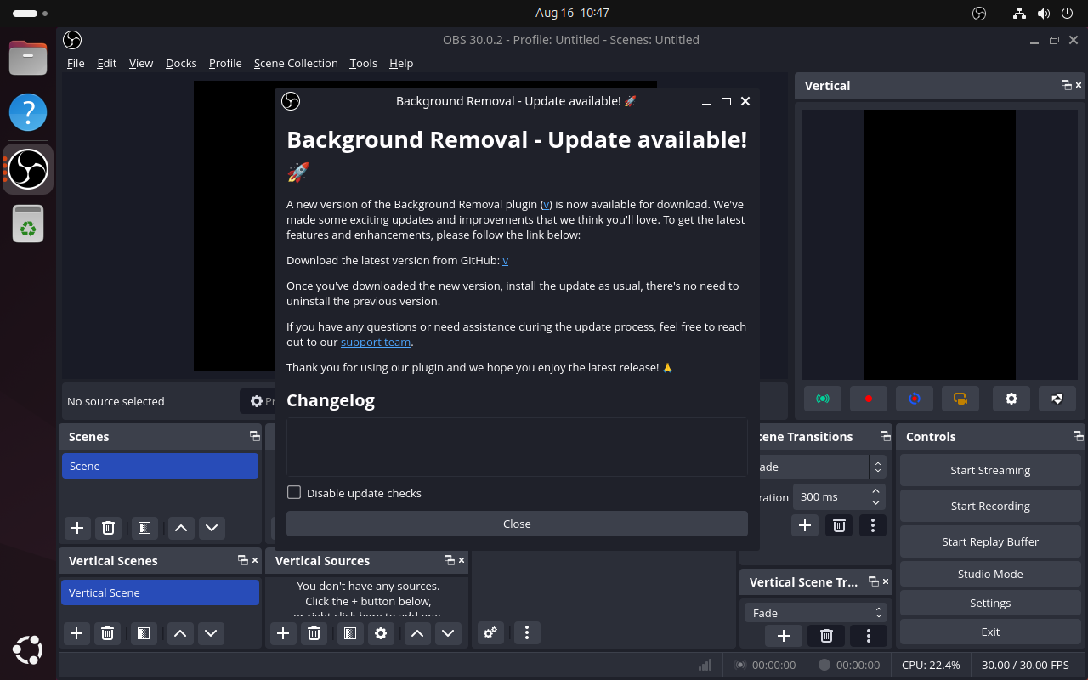Add a new vertical scene

coord(76,633)
